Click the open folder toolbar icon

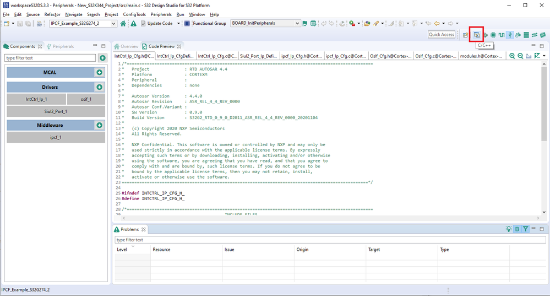tap(367, 24)
